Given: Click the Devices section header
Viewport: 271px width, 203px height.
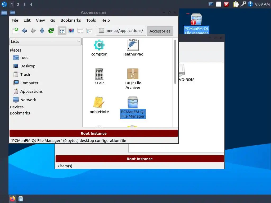Looking at the screenshot, I should [17, 107].
